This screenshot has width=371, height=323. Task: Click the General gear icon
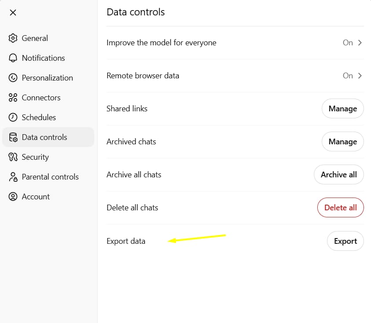(x=13, y=38)
